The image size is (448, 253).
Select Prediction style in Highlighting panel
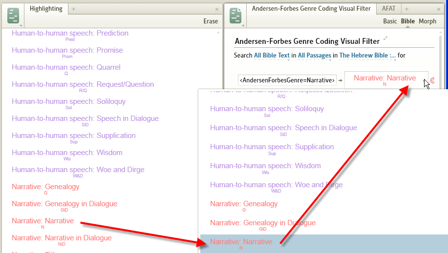[70, 36]
